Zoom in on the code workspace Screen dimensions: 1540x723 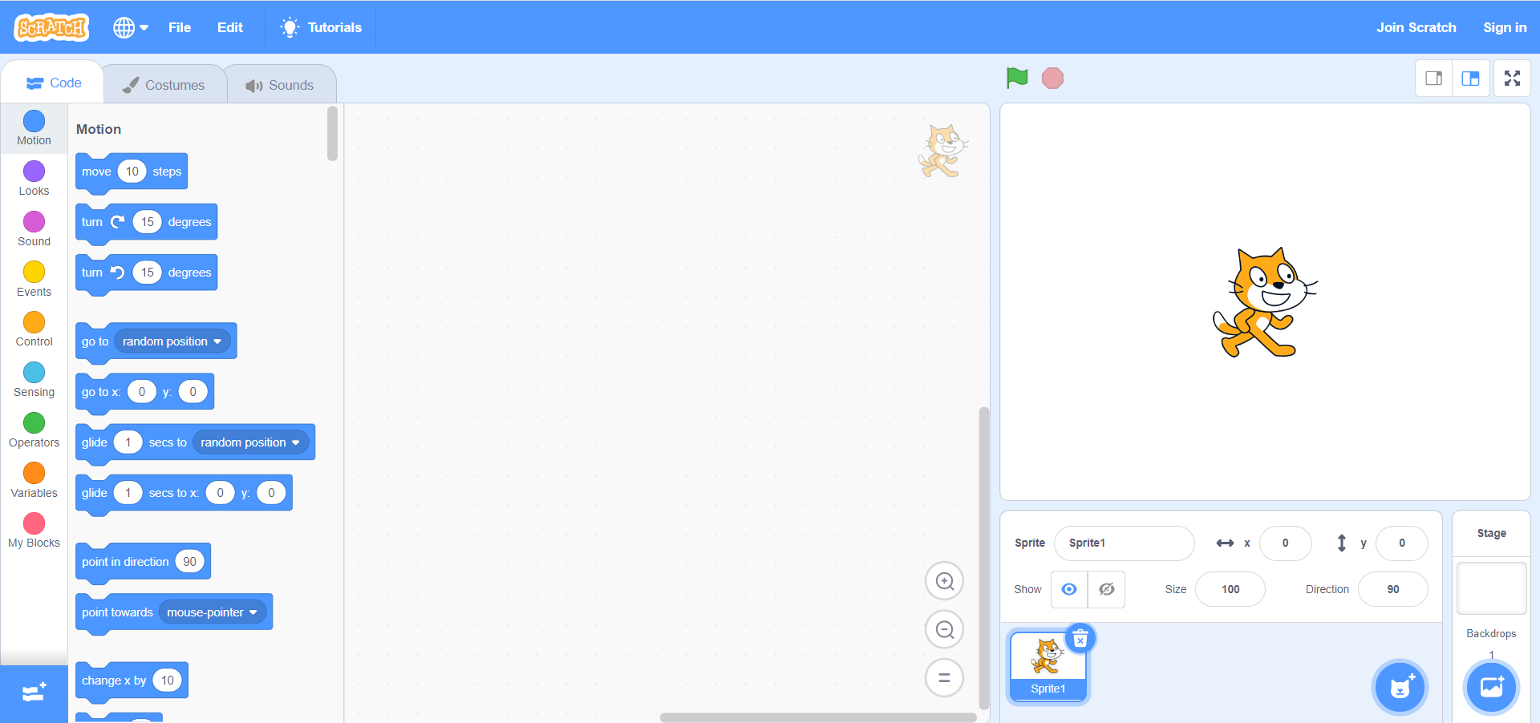click(944, 581)
